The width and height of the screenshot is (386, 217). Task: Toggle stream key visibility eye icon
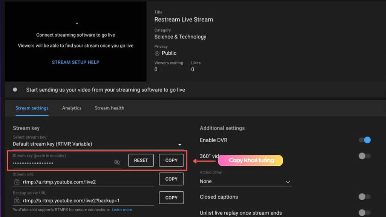point(117,162)
